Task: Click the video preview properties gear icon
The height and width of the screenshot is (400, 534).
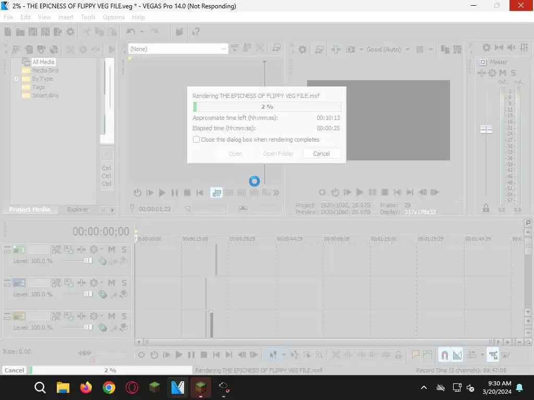Action: click(x=302, y=49)
